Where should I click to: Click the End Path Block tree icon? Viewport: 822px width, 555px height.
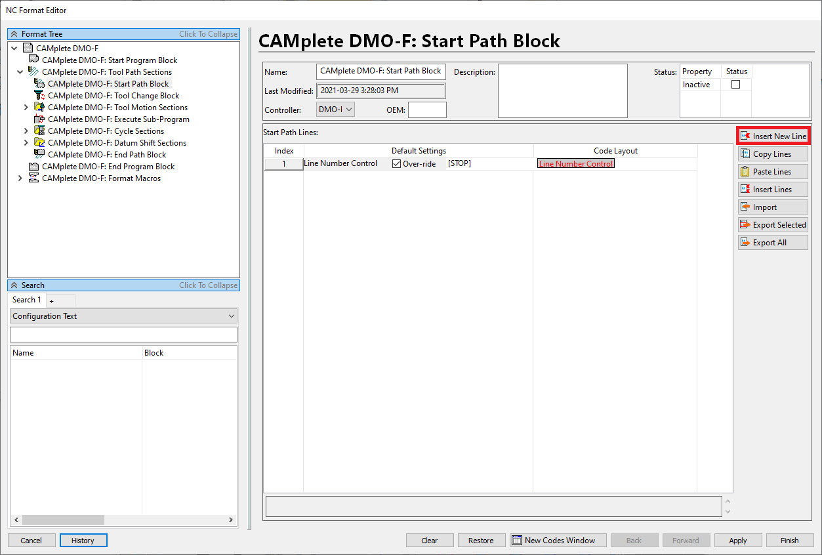click(39, 154)
